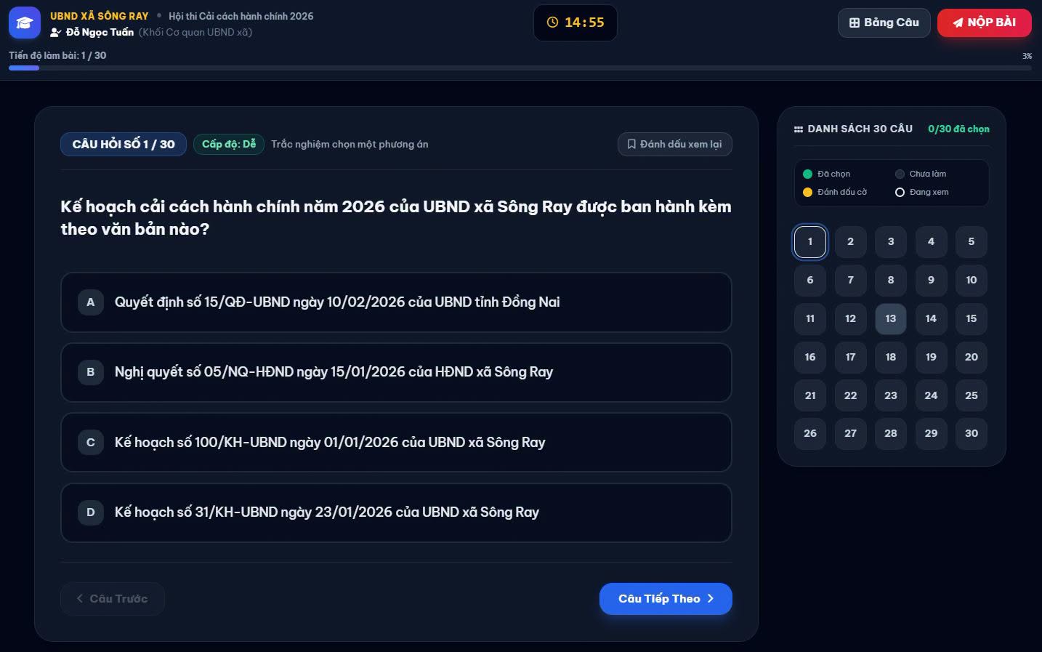Go to question 13 in the grid

tap(891, 319)
